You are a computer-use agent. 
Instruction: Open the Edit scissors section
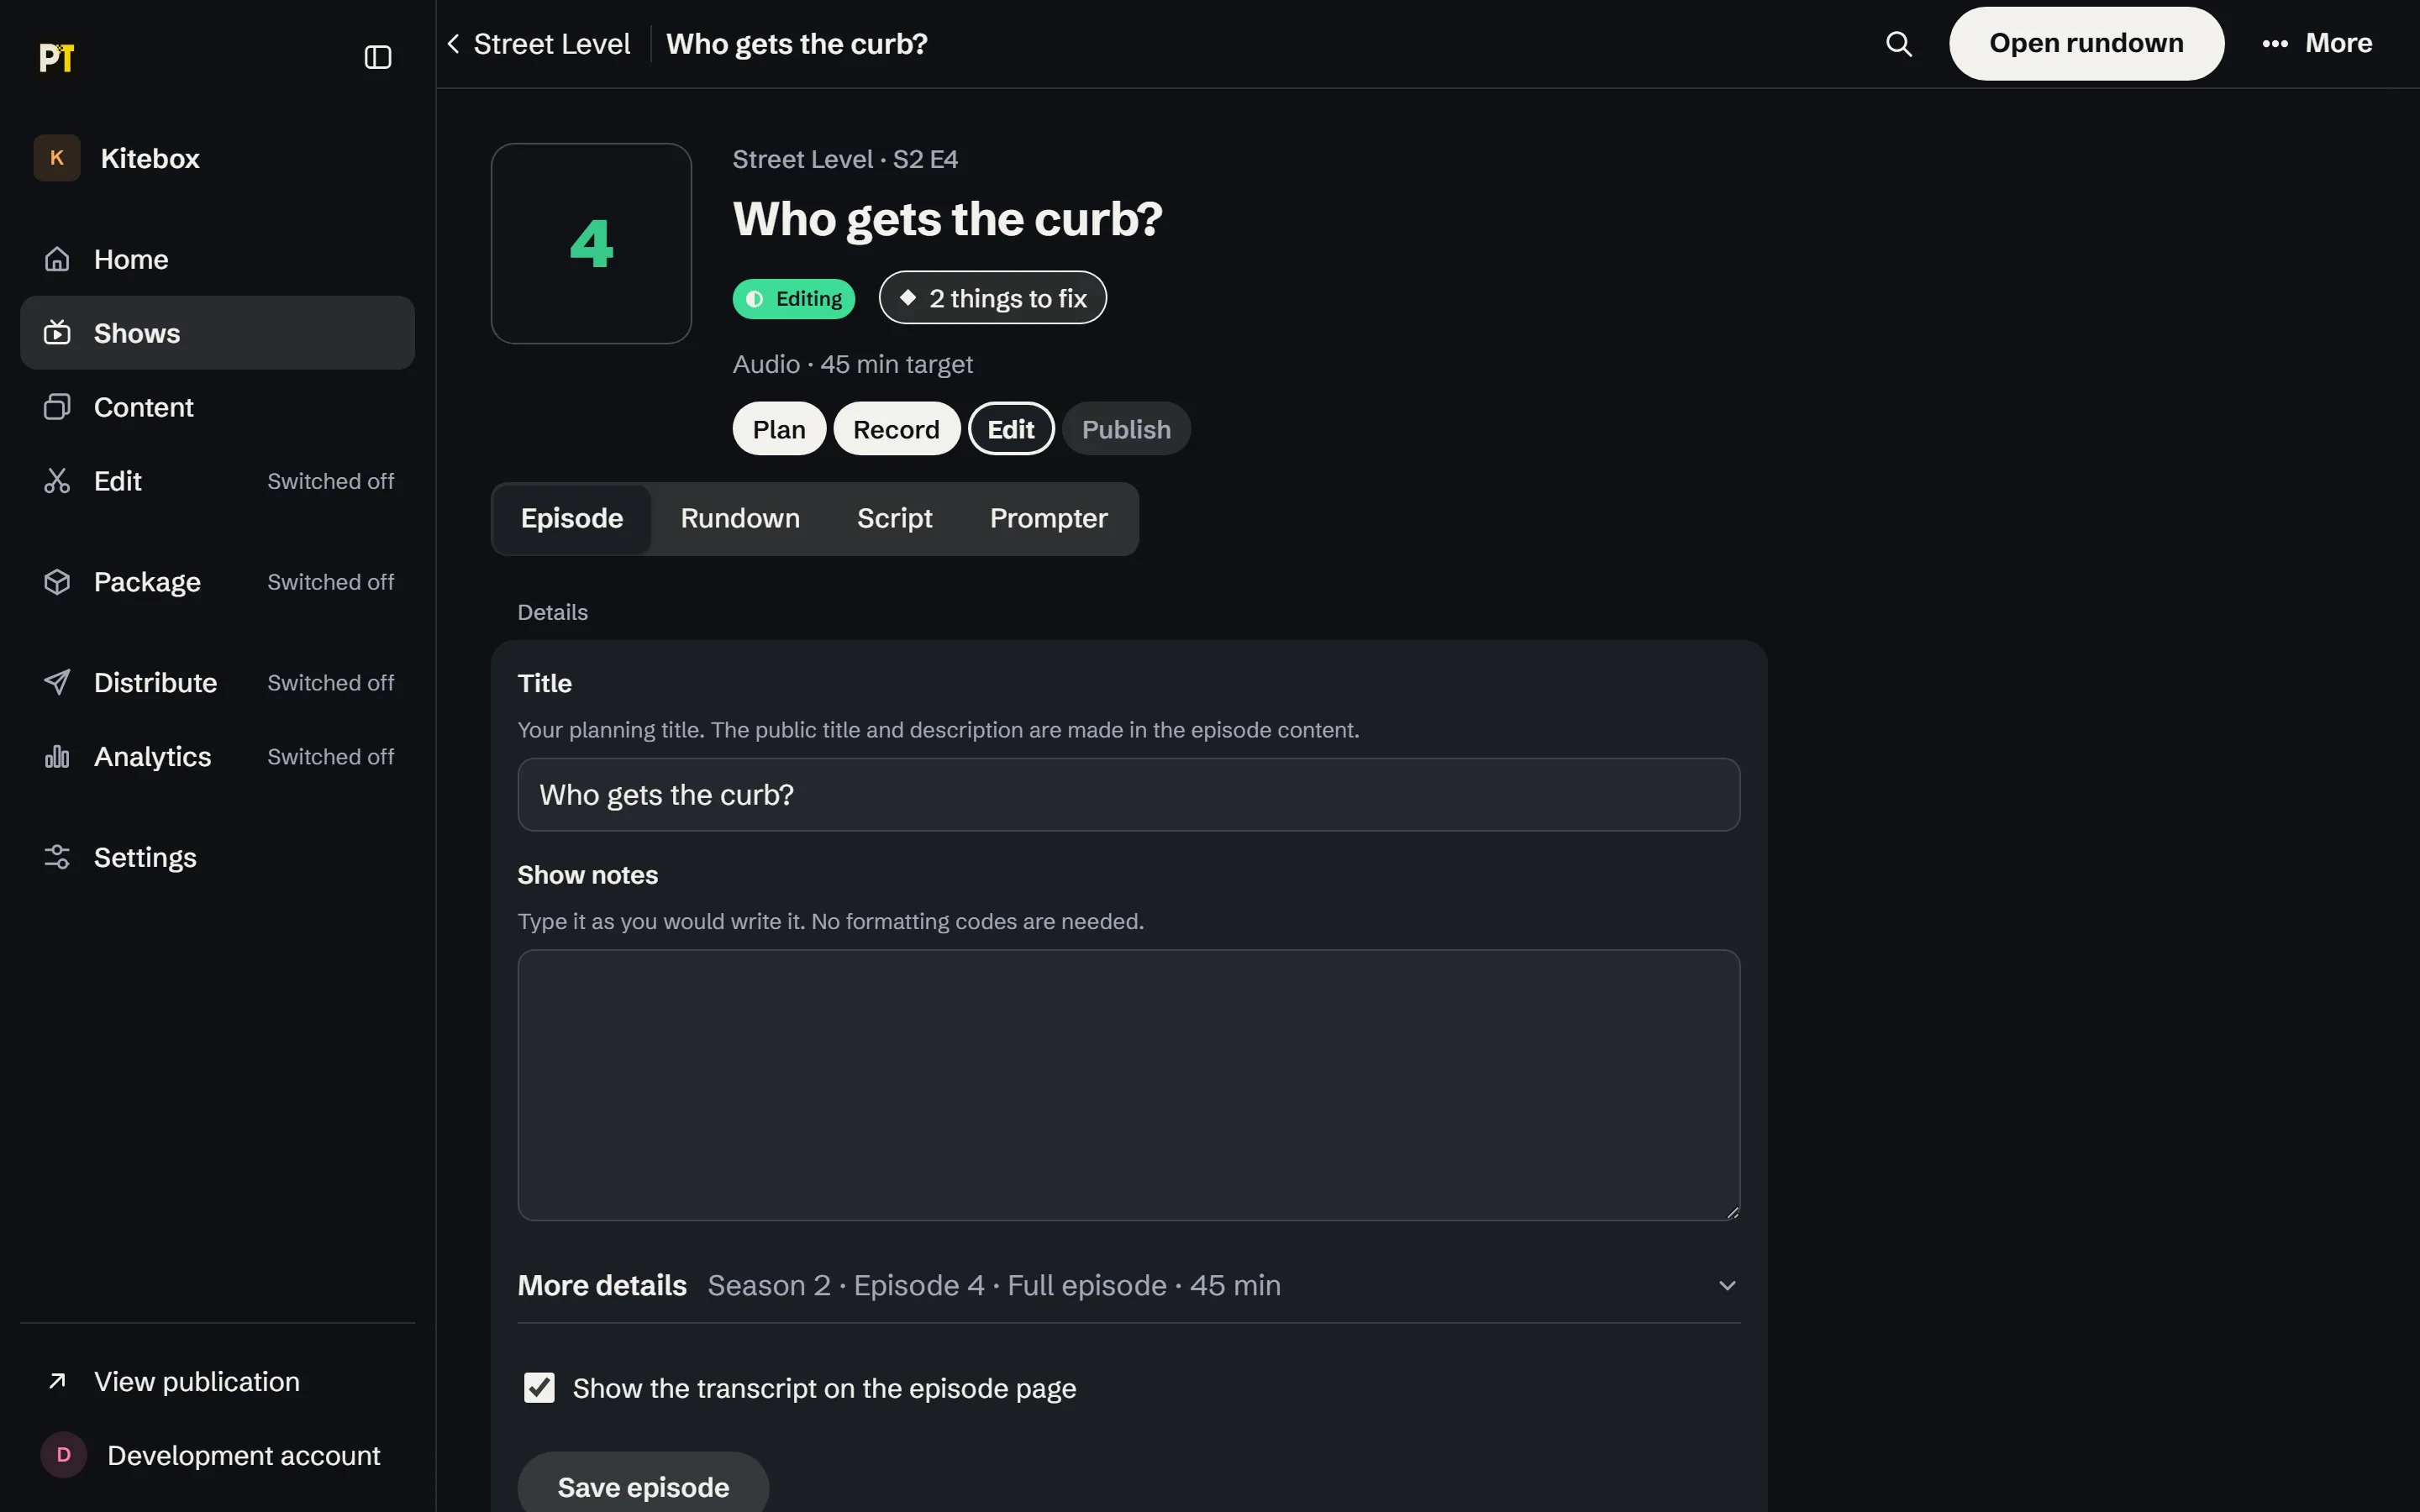click(217, 481)
